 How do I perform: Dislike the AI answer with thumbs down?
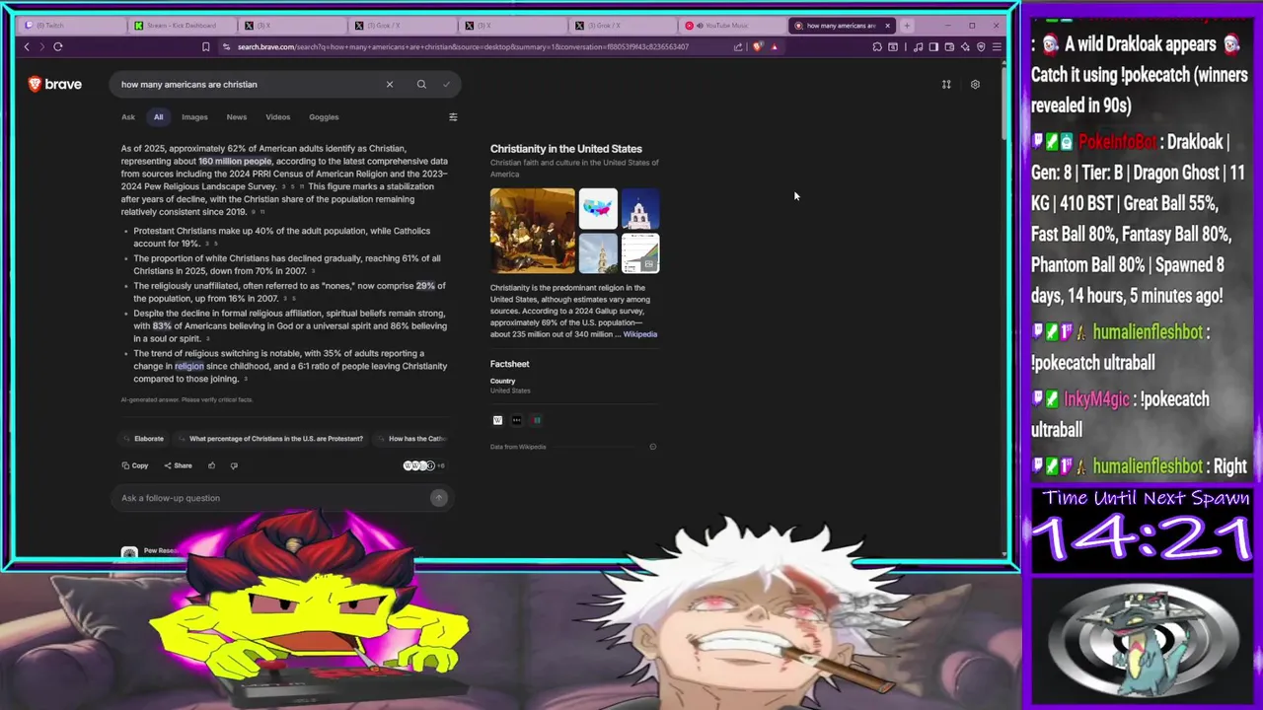234,465
